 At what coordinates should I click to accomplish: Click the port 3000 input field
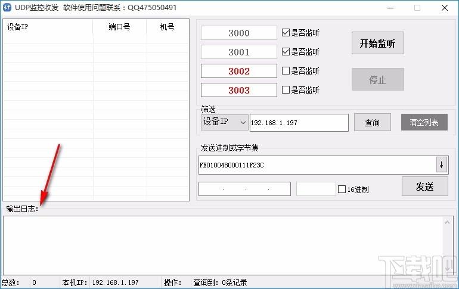point(239,33)
